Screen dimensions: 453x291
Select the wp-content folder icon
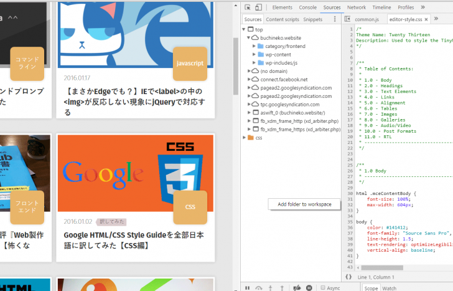(x=261, y=54)
